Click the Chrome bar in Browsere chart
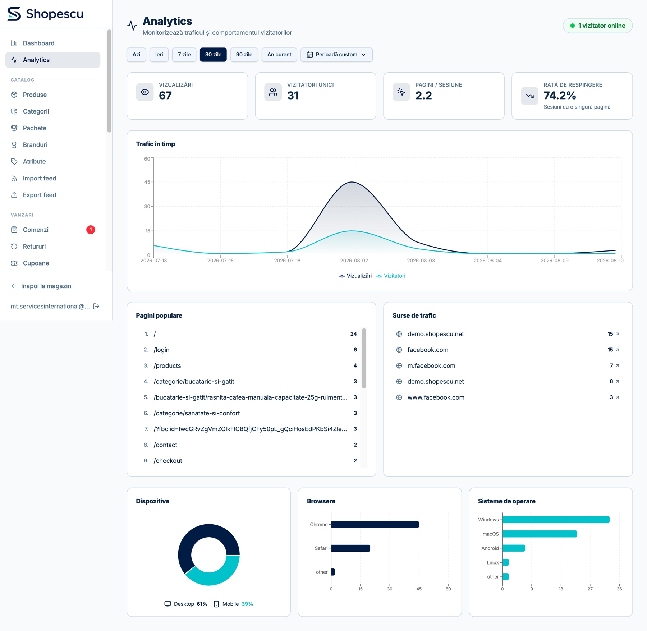This screenshot has height=631, width=647. coord(375,524)
